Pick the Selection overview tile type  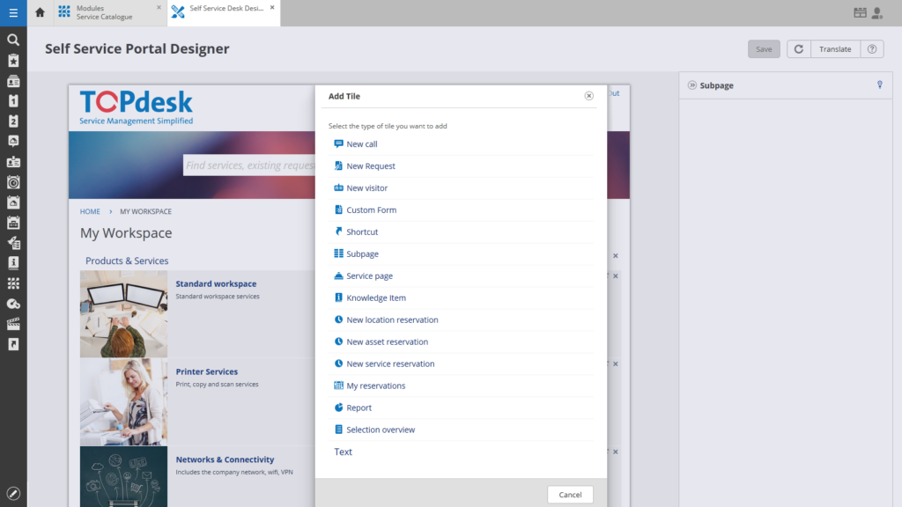[x=381, y=430]
